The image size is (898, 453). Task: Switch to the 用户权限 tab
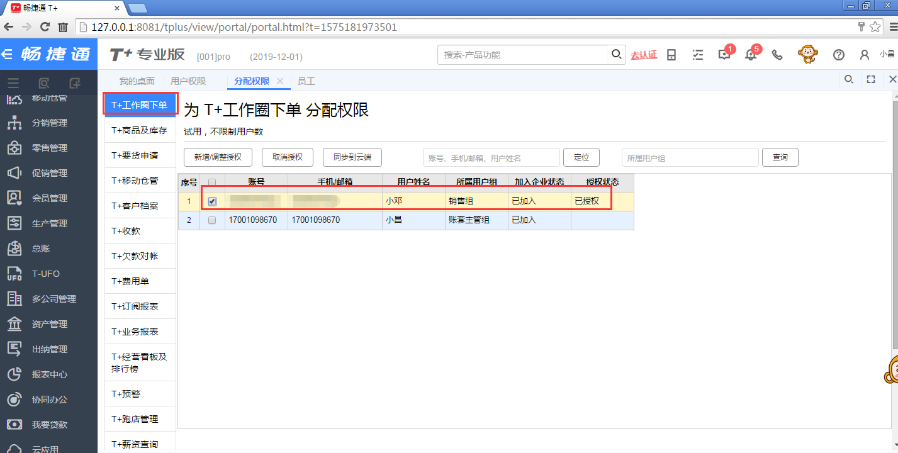(188, 81)
